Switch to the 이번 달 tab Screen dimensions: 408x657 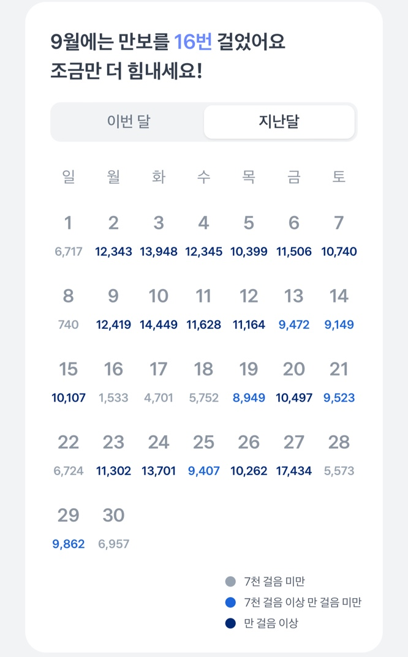[128, 122]
